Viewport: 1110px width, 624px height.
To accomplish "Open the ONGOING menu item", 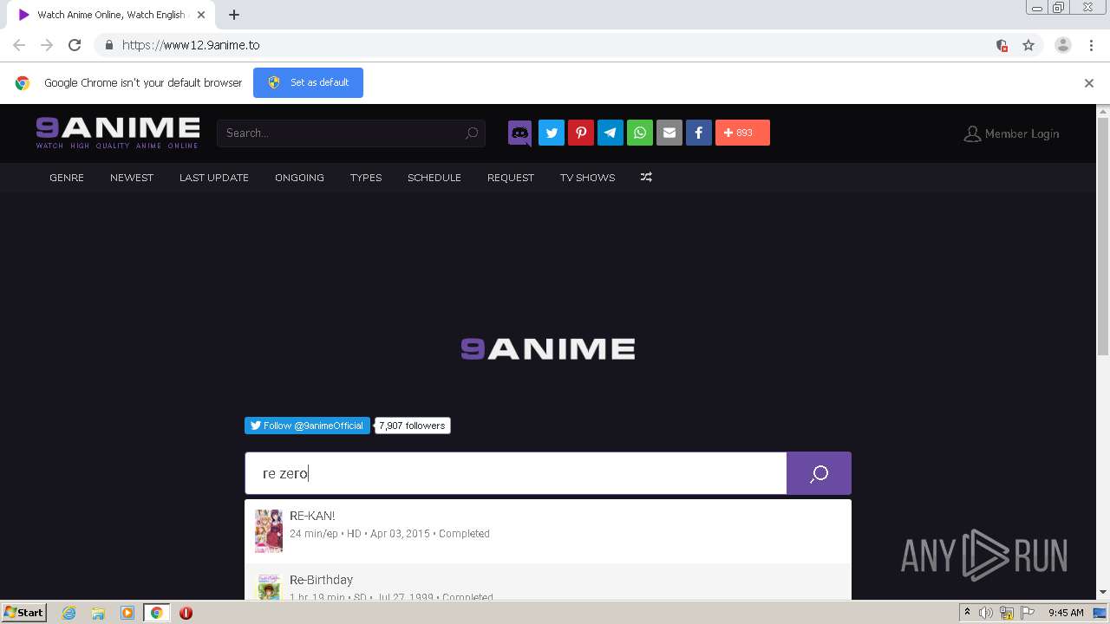I will (299, 178).
